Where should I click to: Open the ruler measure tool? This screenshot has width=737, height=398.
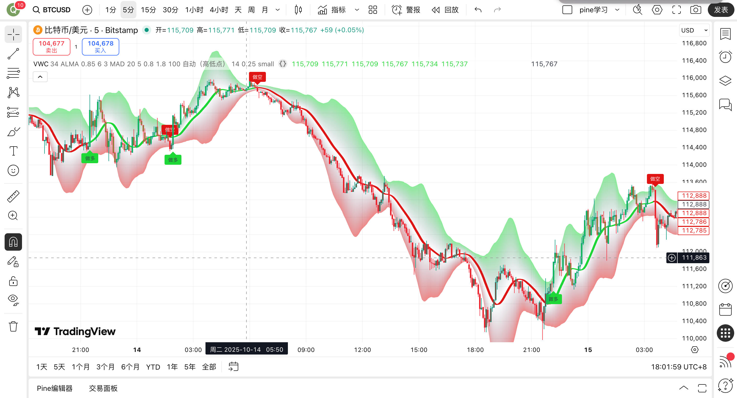tap(13, 196)
